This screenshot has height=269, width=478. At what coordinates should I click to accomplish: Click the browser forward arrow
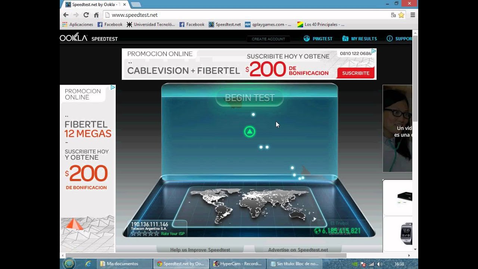point(76,15)
